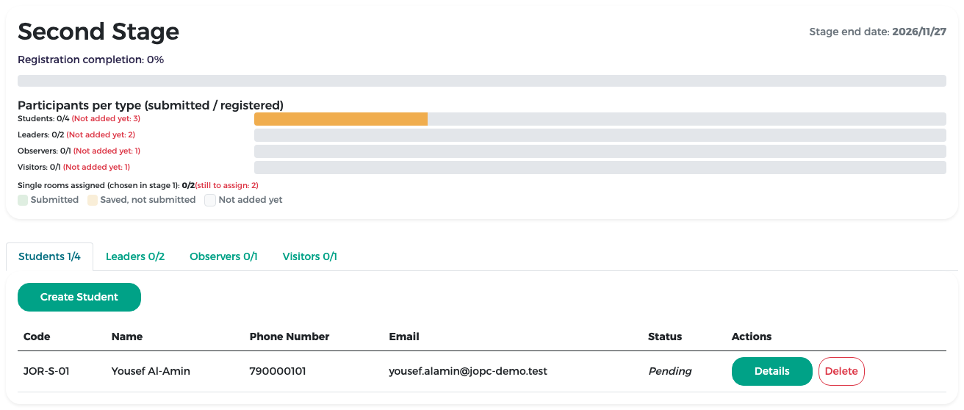Click the Code column header

(x=37, y=337)
